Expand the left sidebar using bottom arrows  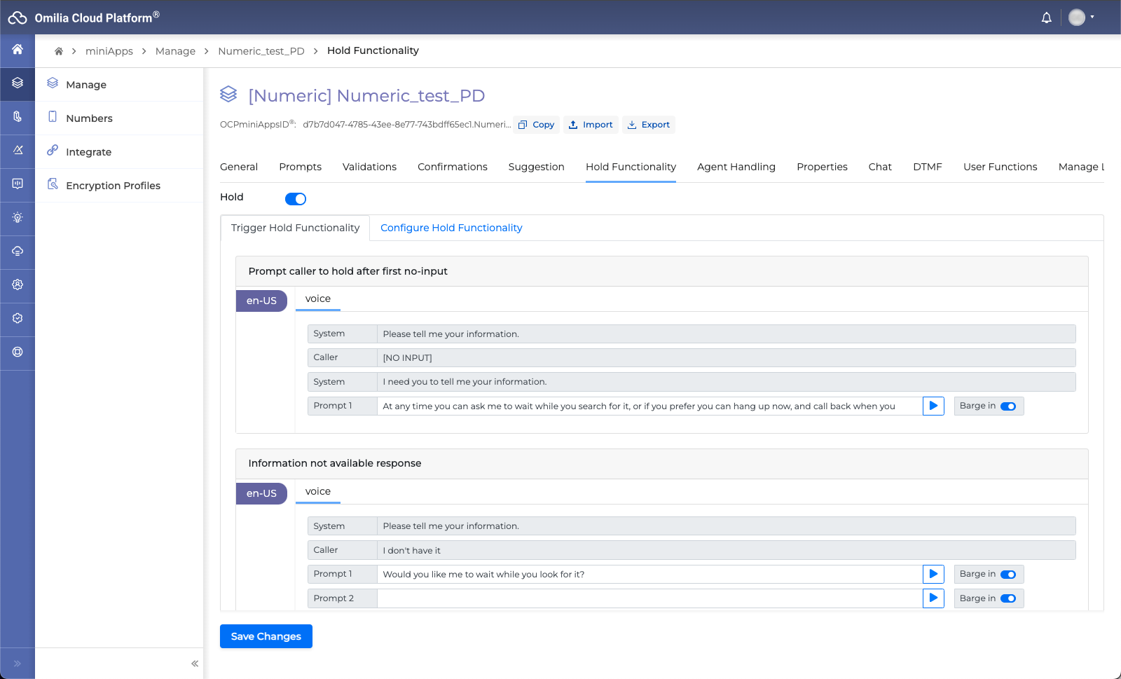coord(18,664)
